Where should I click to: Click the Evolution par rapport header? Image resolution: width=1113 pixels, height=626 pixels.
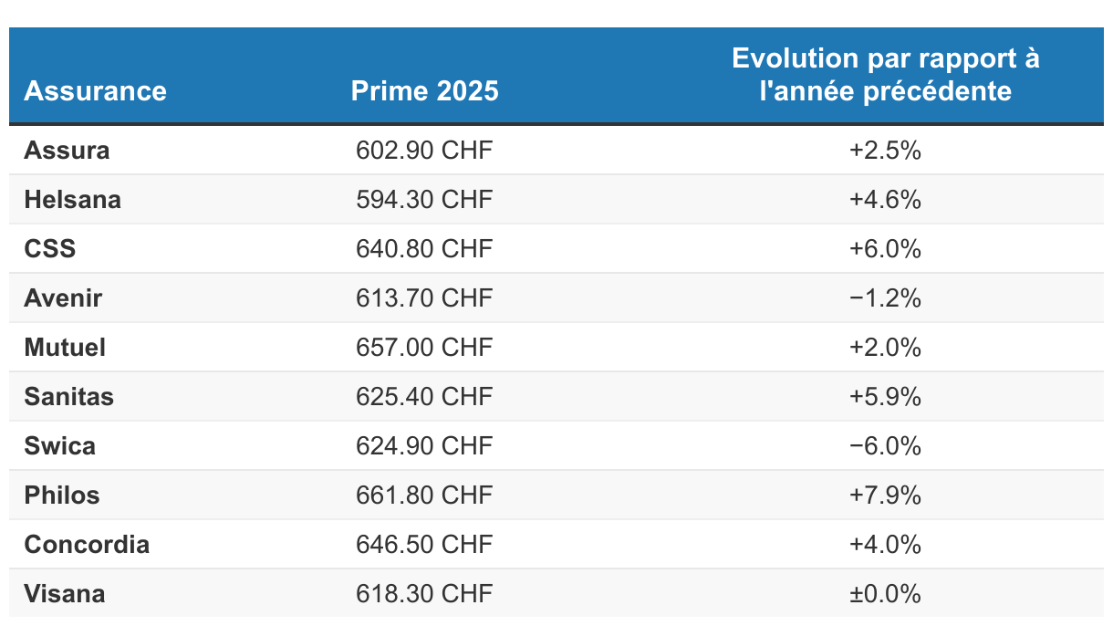pos(885,75)
